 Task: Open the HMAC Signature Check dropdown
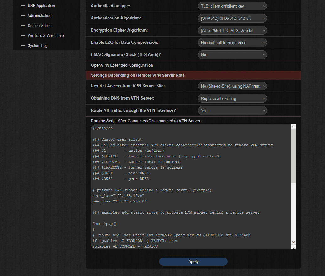point(232,54)
